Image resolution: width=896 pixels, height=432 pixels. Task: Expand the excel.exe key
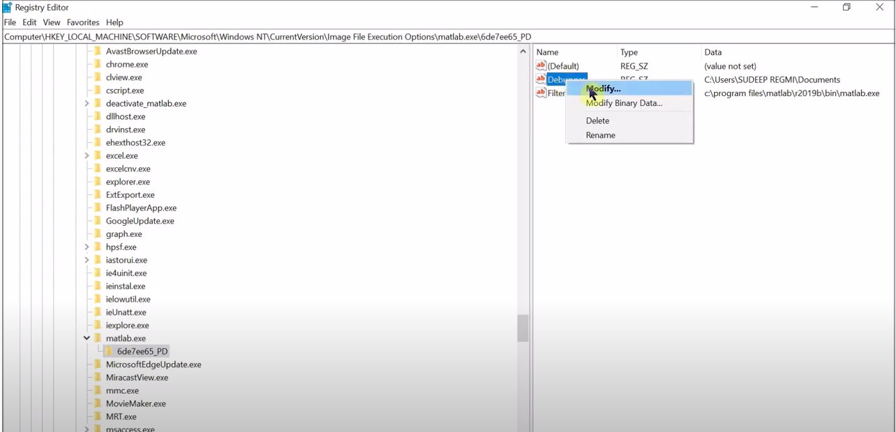point(87,155)
